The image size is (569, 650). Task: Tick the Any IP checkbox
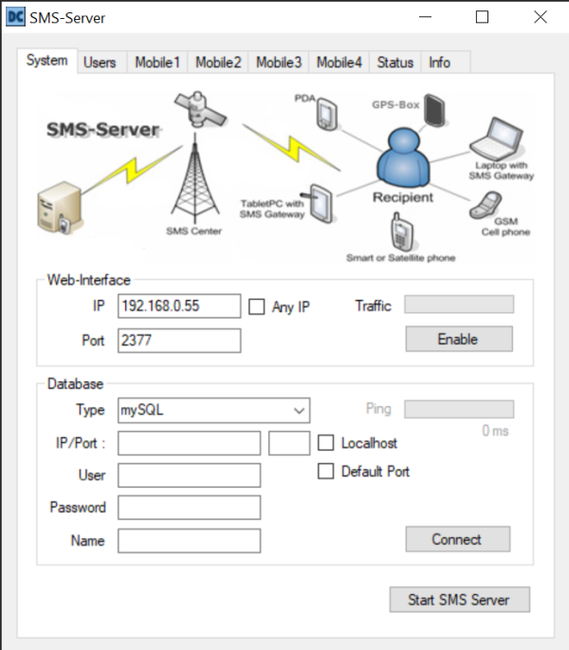257,306
